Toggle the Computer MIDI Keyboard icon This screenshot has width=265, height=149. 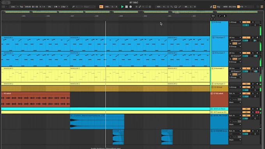[x=214, y=7]
